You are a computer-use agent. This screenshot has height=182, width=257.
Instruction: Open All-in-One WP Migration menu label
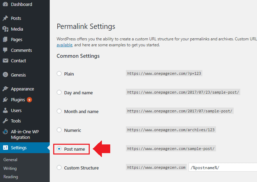pos(25,134)
